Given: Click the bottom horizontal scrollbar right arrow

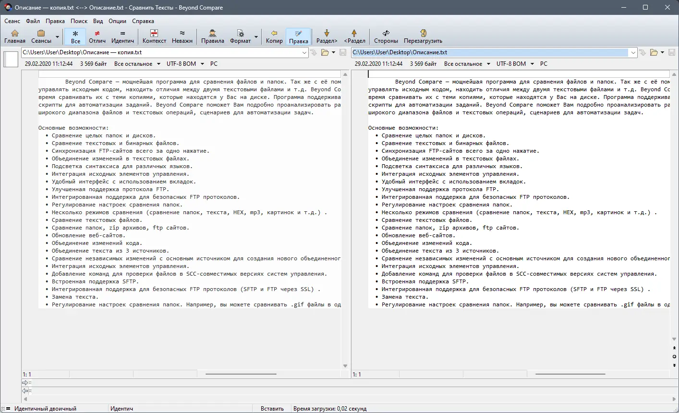Looking at the screenshot, I should tap(674, 399).
